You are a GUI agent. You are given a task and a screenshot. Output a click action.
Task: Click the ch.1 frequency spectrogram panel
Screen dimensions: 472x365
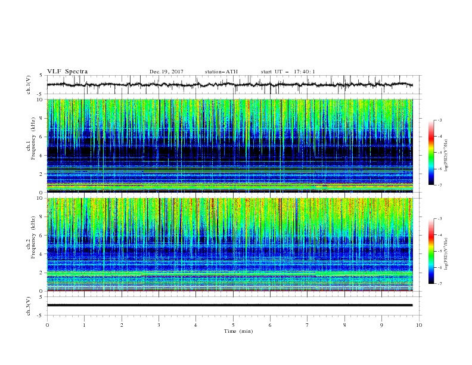(x=229, y=146)
